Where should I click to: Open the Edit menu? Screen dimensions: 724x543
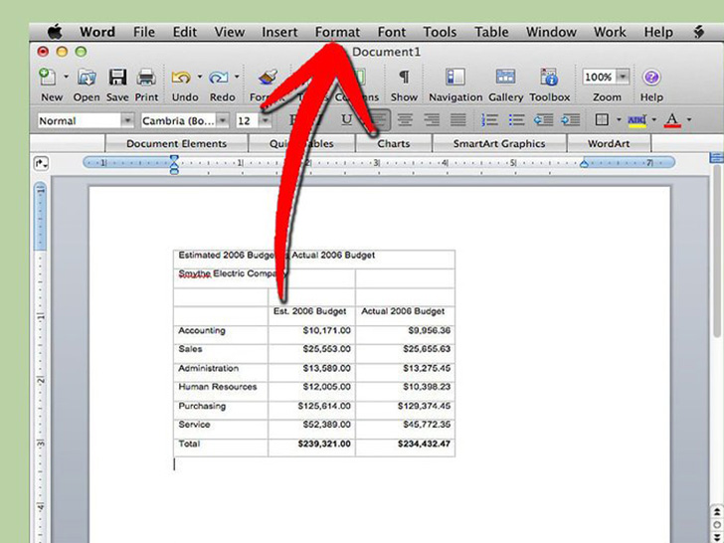click(x=185, y=32)
